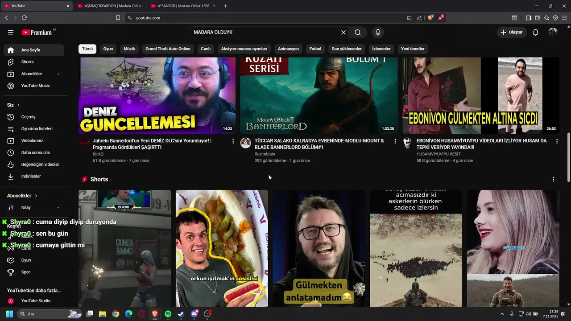Open YouTube Studio from sidebar
This screenshot has height=321, width=571.
click(34, 301)
